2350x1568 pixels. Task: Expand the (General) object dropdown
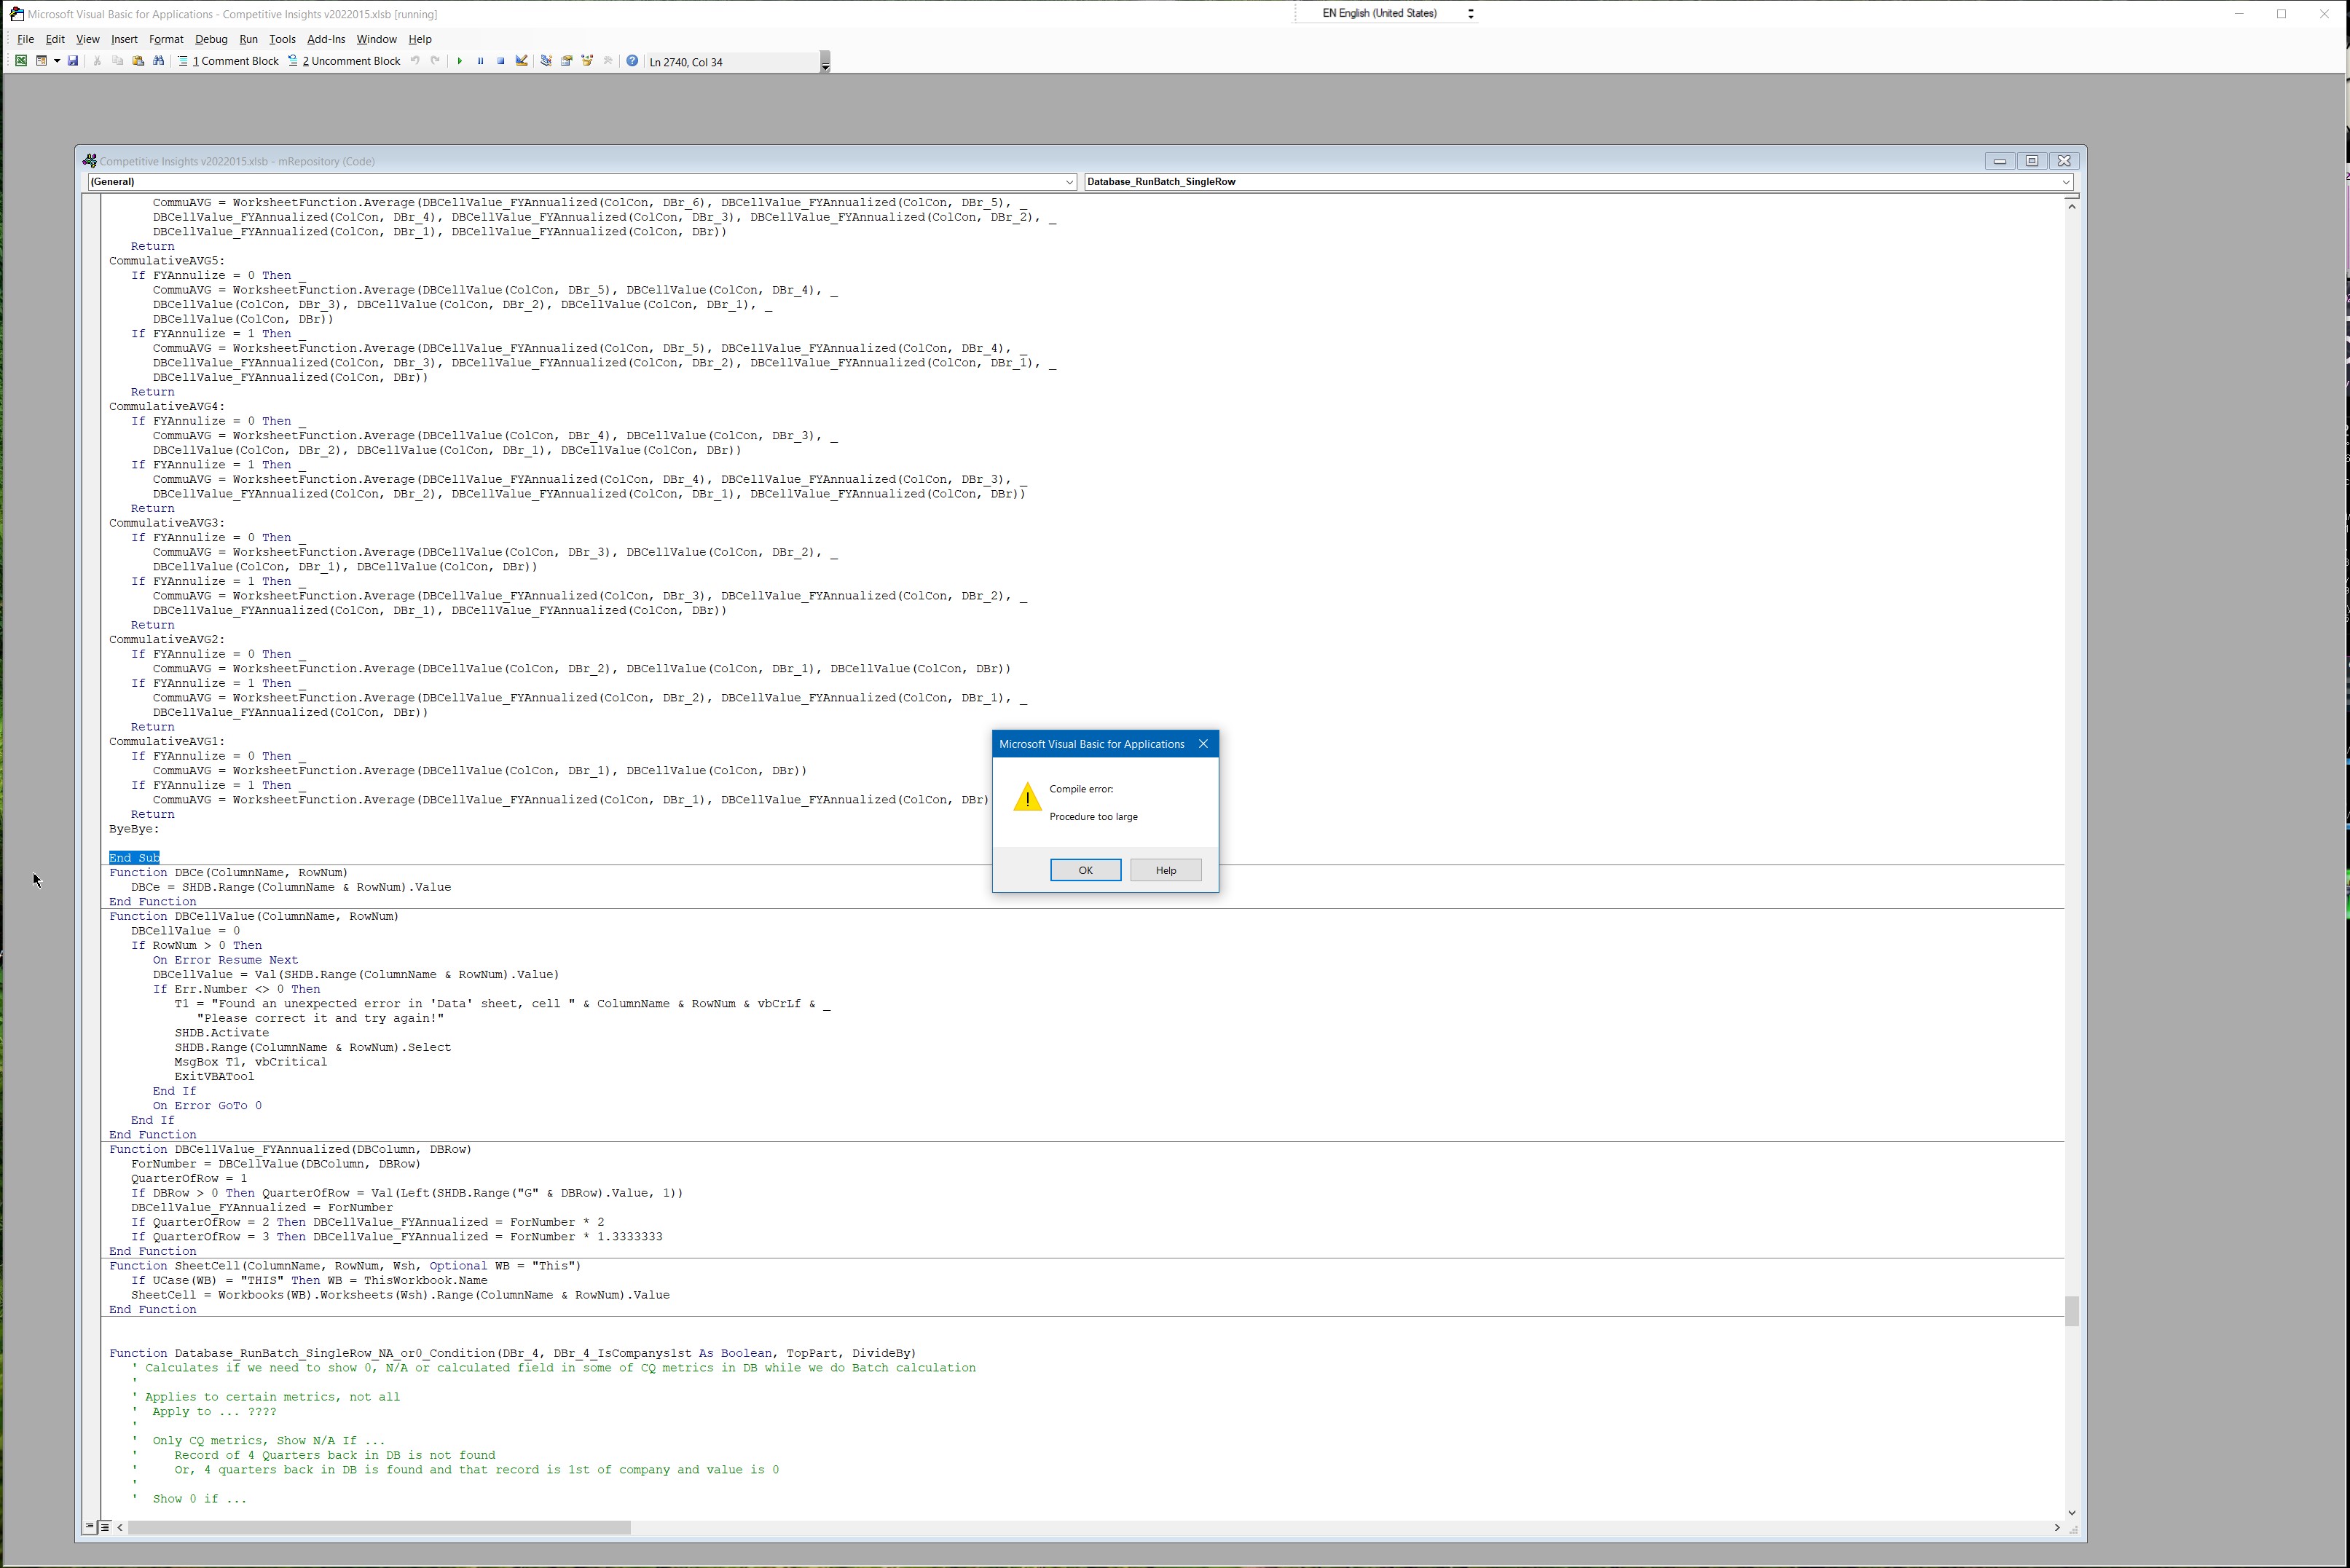(x=1069, y=182)
